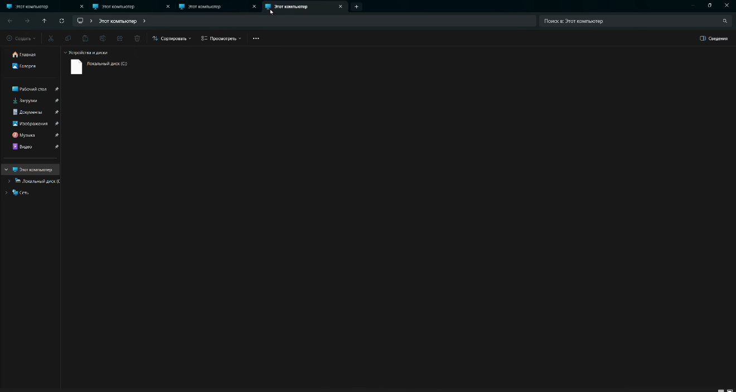
Task: Open Галерея from the sidebar
Action: [27, 66]
